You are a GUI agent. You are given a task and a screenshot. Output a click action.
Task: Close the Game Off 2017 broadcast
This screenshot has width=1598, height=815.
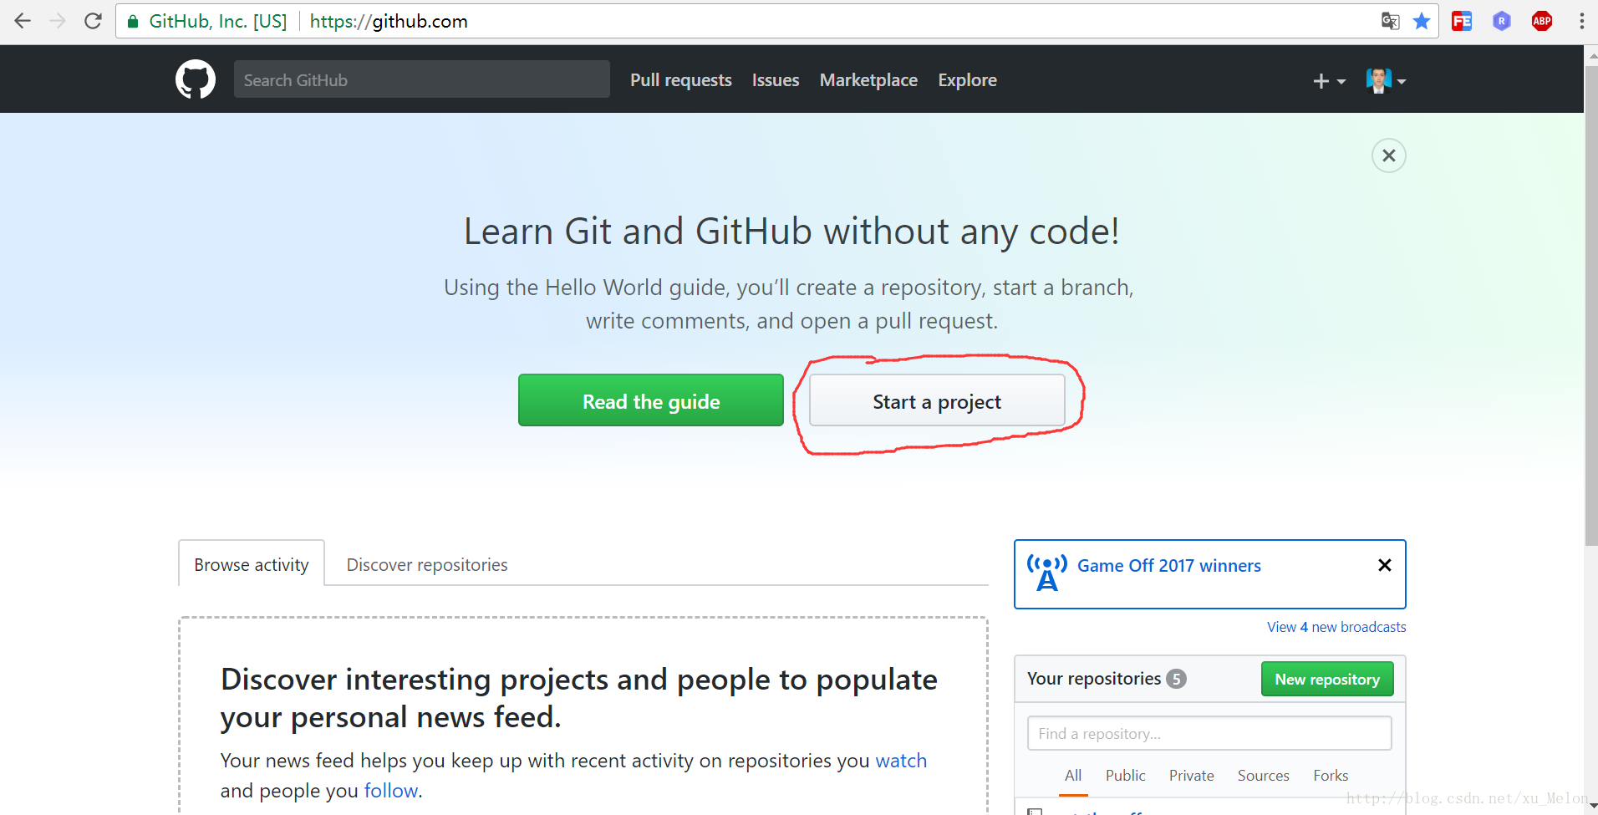[x=1385, y=565]
